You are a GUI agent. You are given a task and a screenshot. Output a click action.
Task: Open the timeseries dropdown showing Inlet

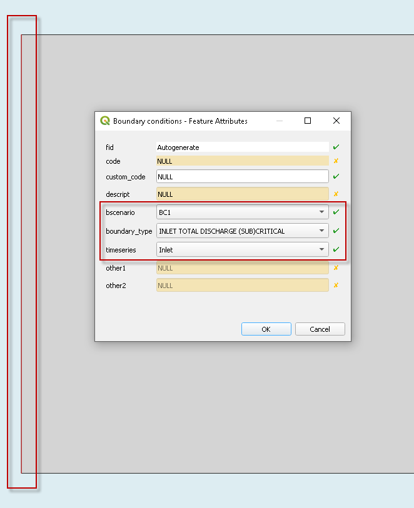tap(242, 249)
